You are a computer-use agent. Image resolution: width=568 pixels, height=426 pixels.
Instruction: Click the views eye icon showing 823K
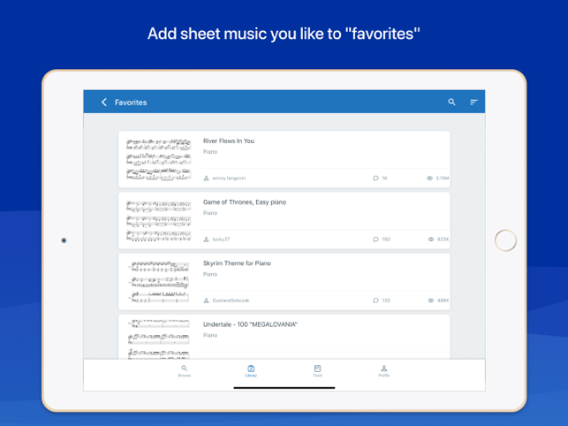click(x=431, y=240)
